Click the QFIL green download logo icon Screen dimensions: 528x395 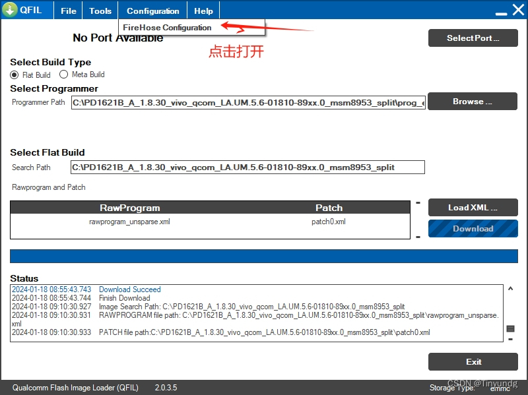pos(10,9)
